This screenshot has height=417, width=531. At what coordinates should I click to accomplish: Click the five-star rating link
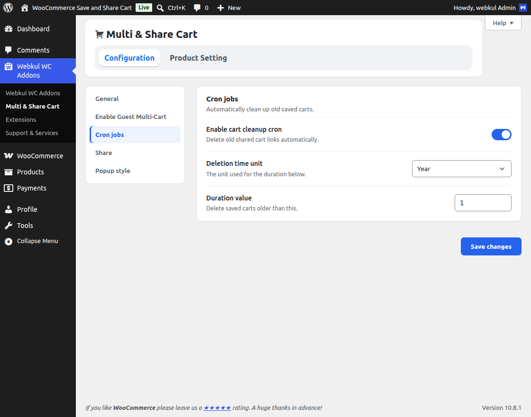click(x=217, y=408)
